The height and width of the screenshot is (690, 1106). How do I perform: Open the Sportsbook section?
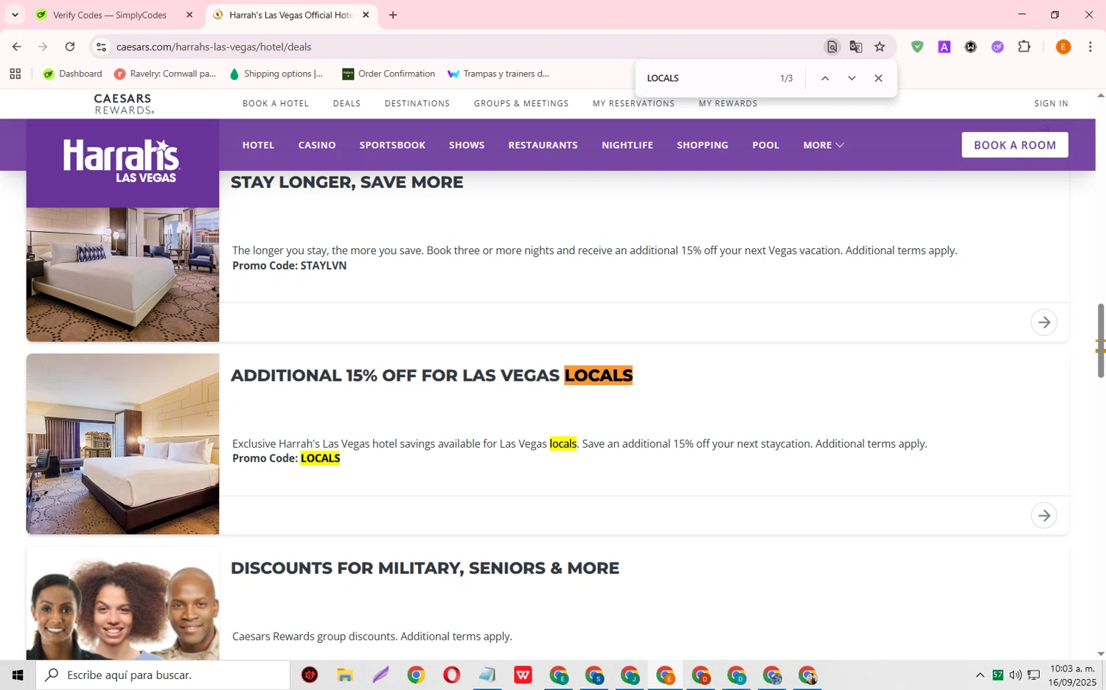[392, 145]
